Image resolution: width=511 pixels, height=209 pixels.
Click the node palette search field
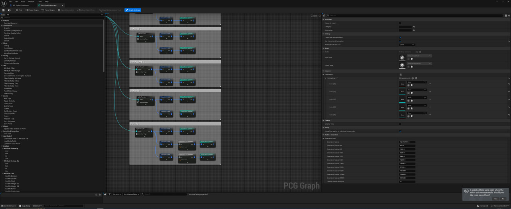pos(52,18)
